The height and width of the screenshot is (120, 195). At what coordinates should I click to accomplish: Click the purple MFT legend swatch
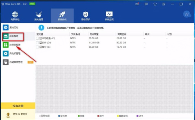pos(137,116)
